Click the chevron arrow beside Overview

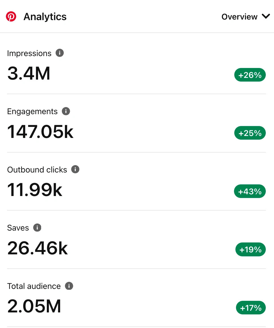click(266, 16)
